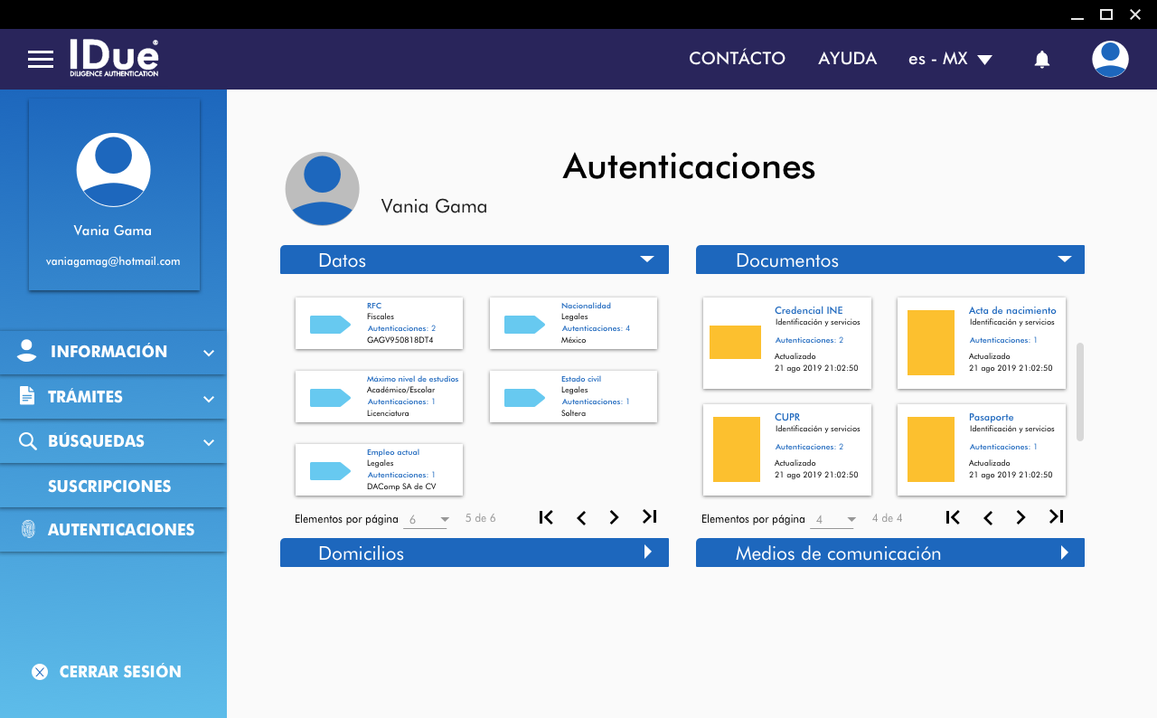
Task: Go to previous page in Datos pagination
Action: tap(581, 517)
